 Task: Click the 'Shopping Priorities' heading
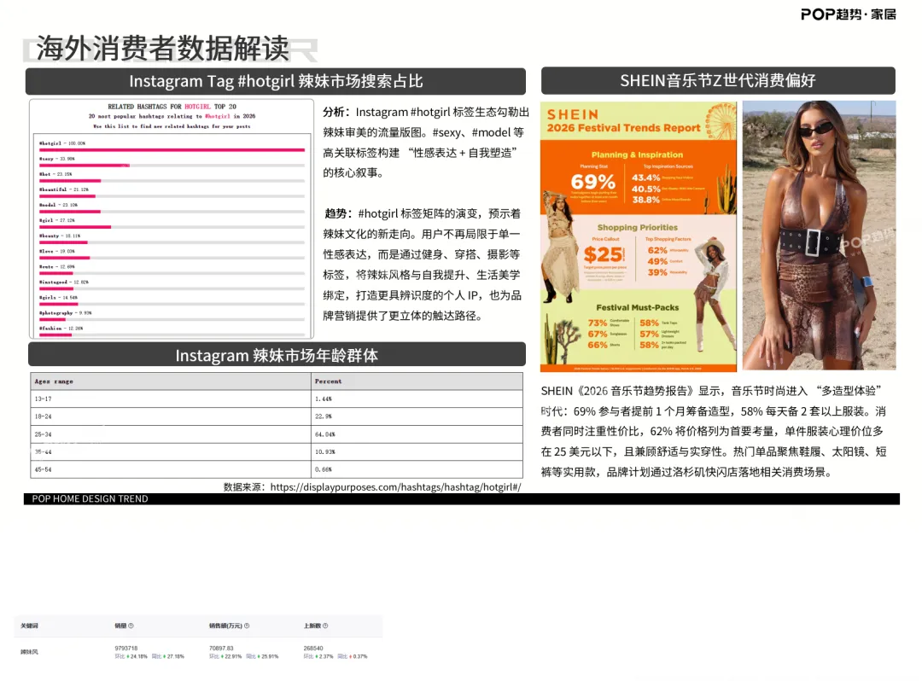click(x=638, y=227)
